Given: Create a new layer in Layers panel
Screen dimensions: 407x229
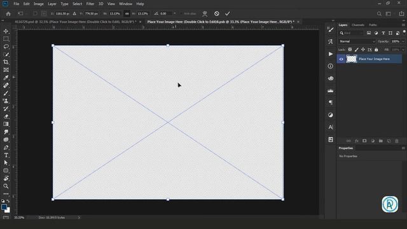Looking at the screenshot, I should 389,141.
